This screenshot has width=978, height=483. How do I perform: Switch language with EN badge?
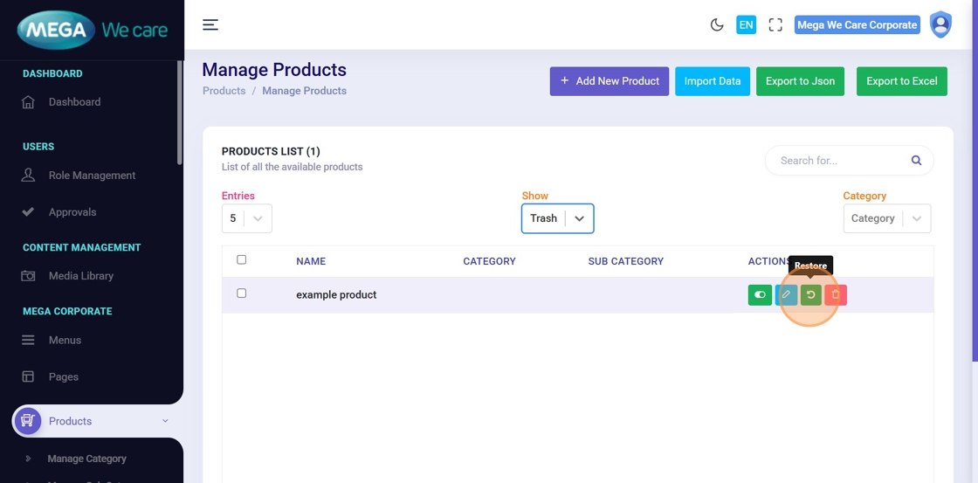pyautogui.click(x=746, y=25)
